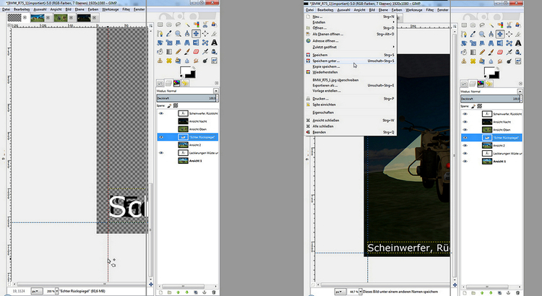This screenshot has height=296, width=542.
Task: Click 'Exportieren als...' in Datei menu
Action: click(x=350, y=85)
